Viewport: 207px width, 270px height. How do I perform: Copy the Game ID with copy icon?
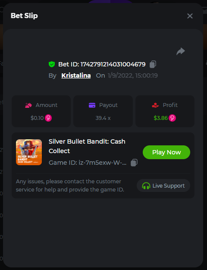134,163
